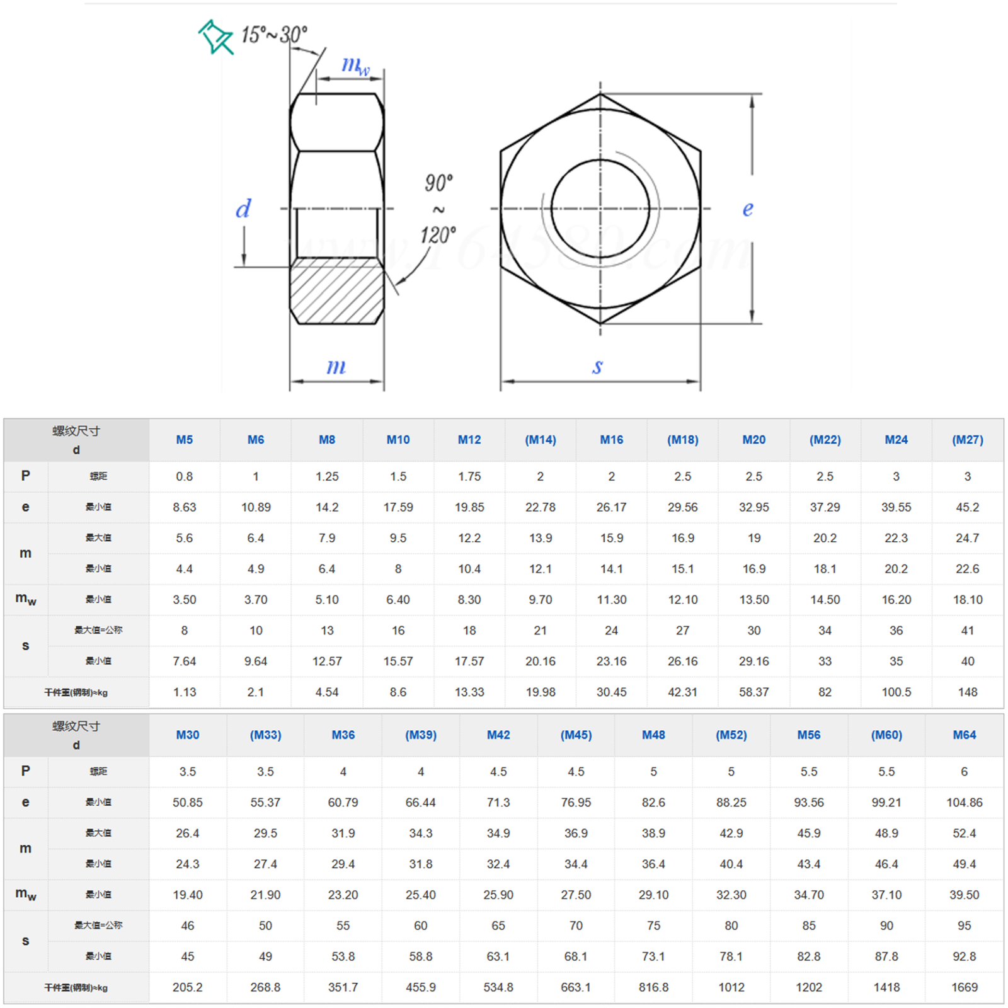Click the (M39) header link
The width and height of the screenshot is (1008, 1008).
click(x=421, y=735)
